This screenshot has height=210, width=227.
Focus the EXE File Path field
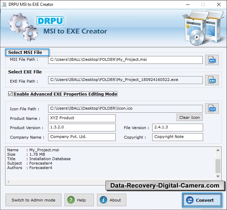pyautogui.click(x=125, y=80)
